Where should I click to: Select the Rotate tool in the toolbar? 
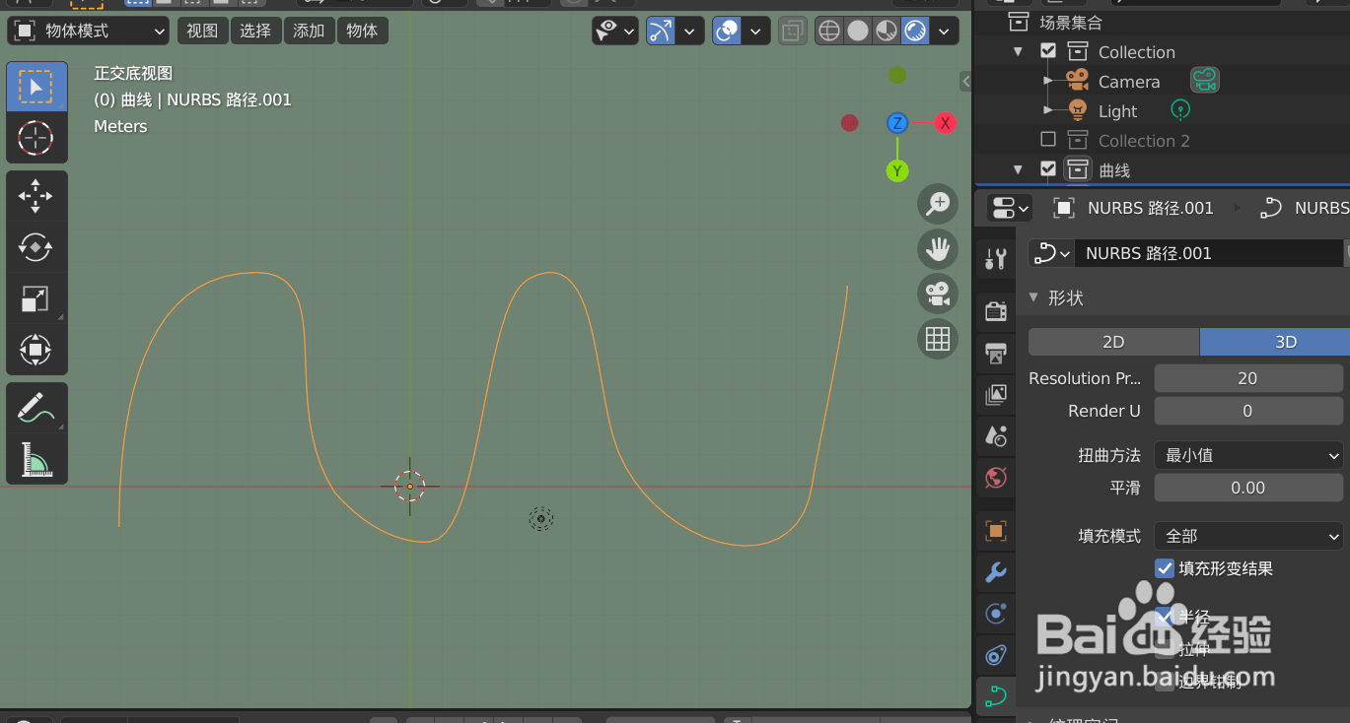tap(36, 247)
